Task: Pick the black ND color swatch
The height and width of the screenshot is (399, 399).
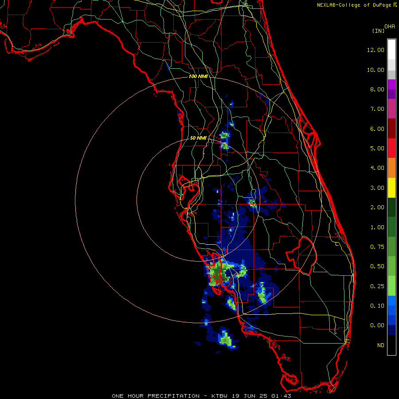Action: pyautogui.click(x=391, y=345)
